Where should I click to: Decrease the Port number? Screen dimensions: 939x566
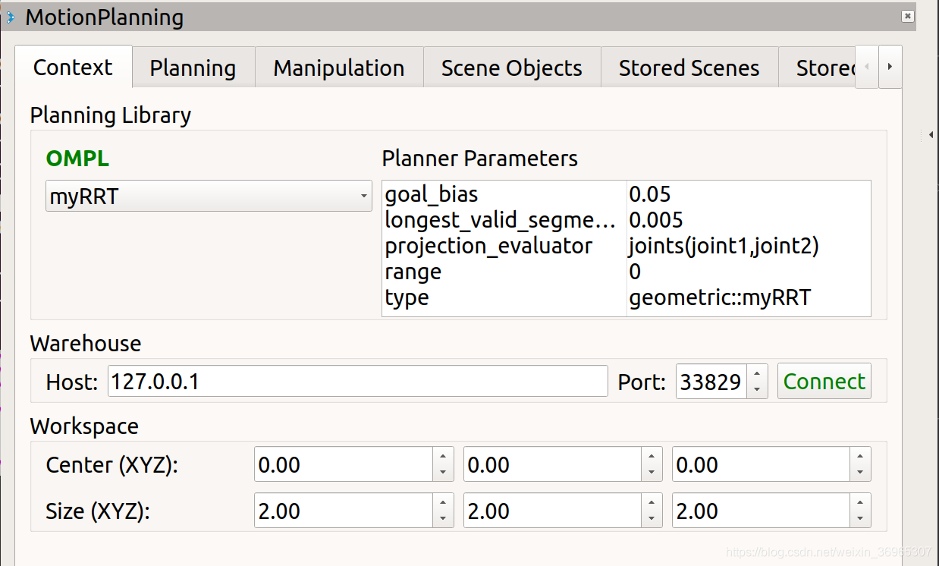click(x=756, y=389)
